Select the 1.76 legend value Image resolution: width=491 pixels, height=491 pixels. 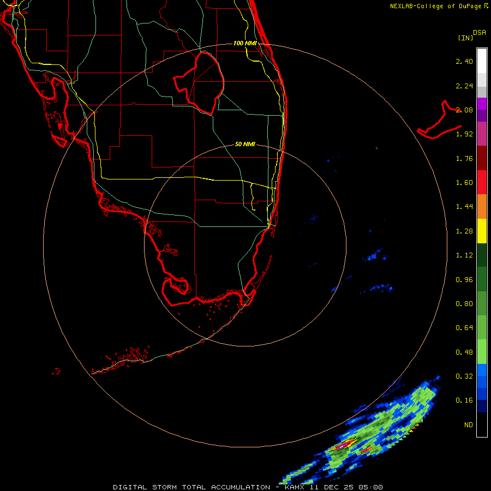coord(464,158)
